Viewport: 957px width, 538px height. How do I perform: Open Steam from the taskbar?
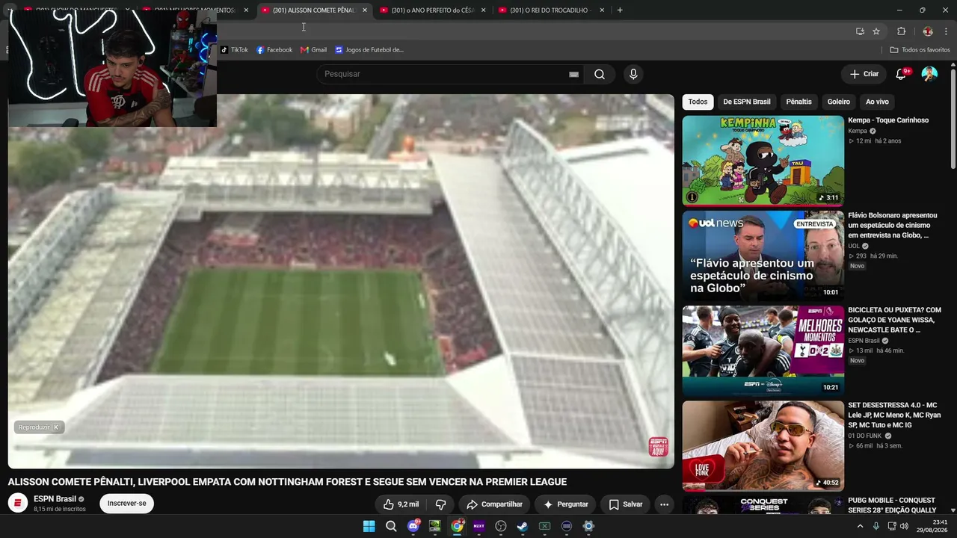pos(523,526)
